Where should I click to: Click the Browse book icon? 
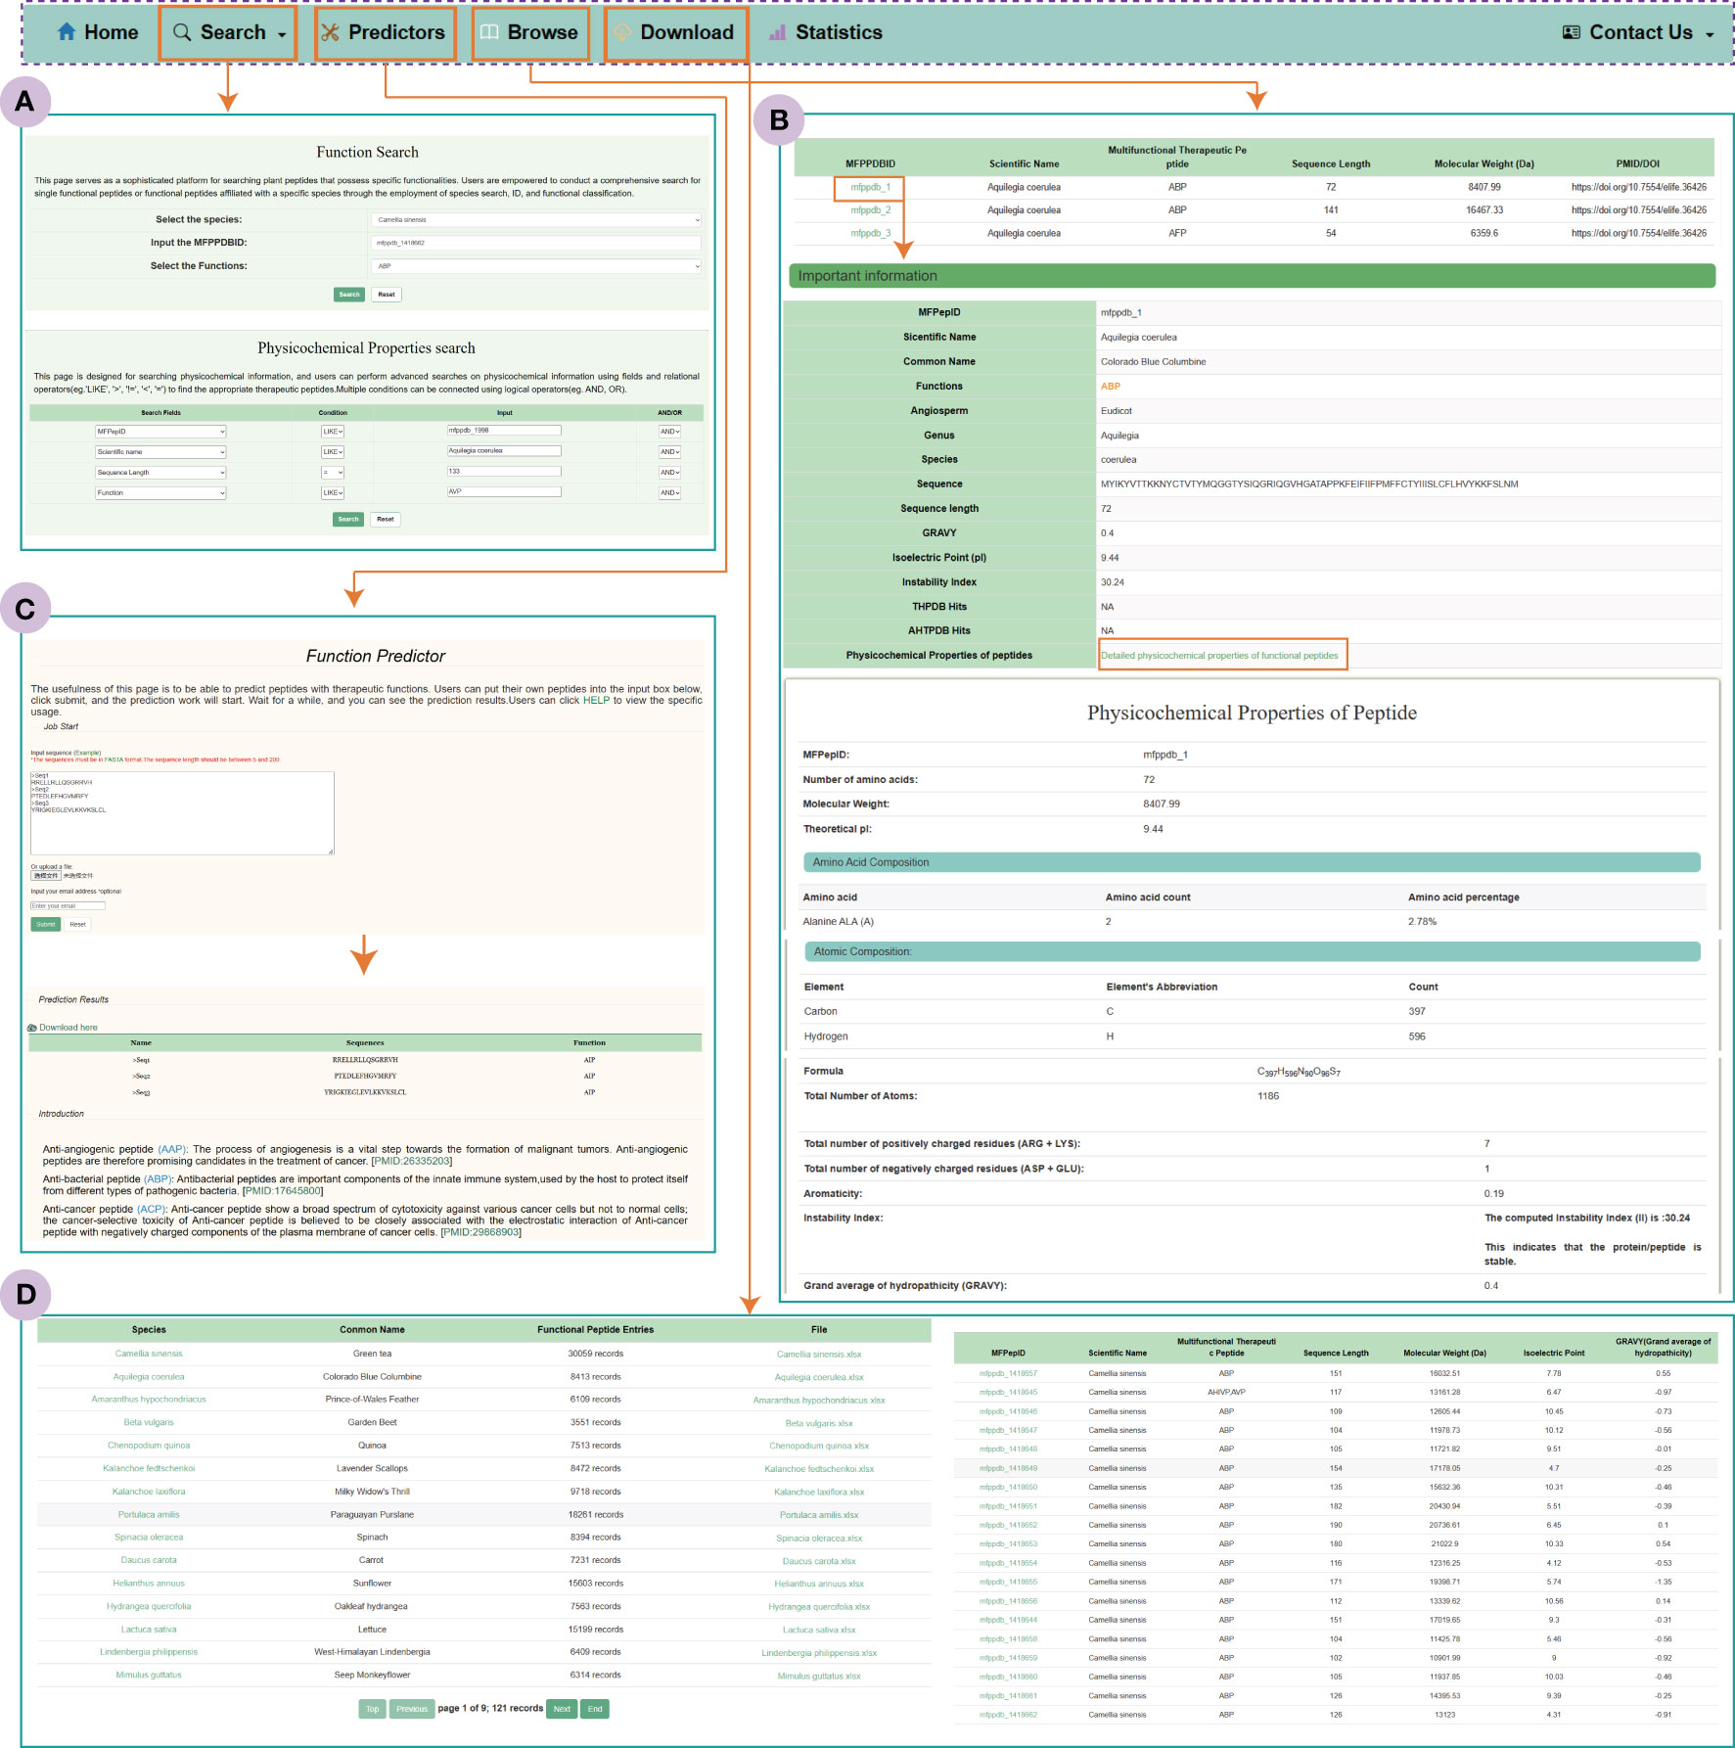[489, 32]
